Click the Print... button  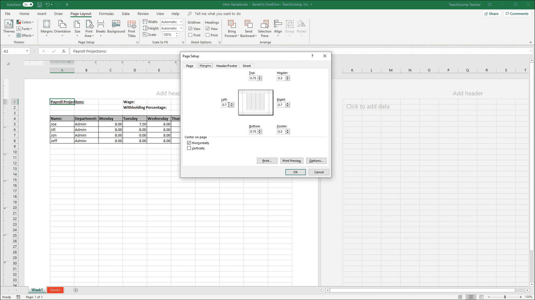tap(267, 161)
